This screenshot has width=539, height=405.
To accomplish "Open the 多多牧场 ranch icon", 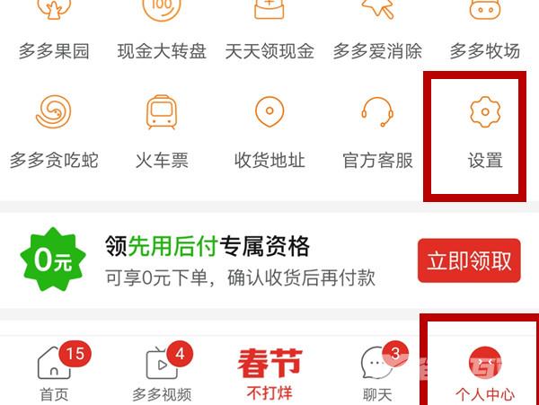I will click(x=485, y=9).
